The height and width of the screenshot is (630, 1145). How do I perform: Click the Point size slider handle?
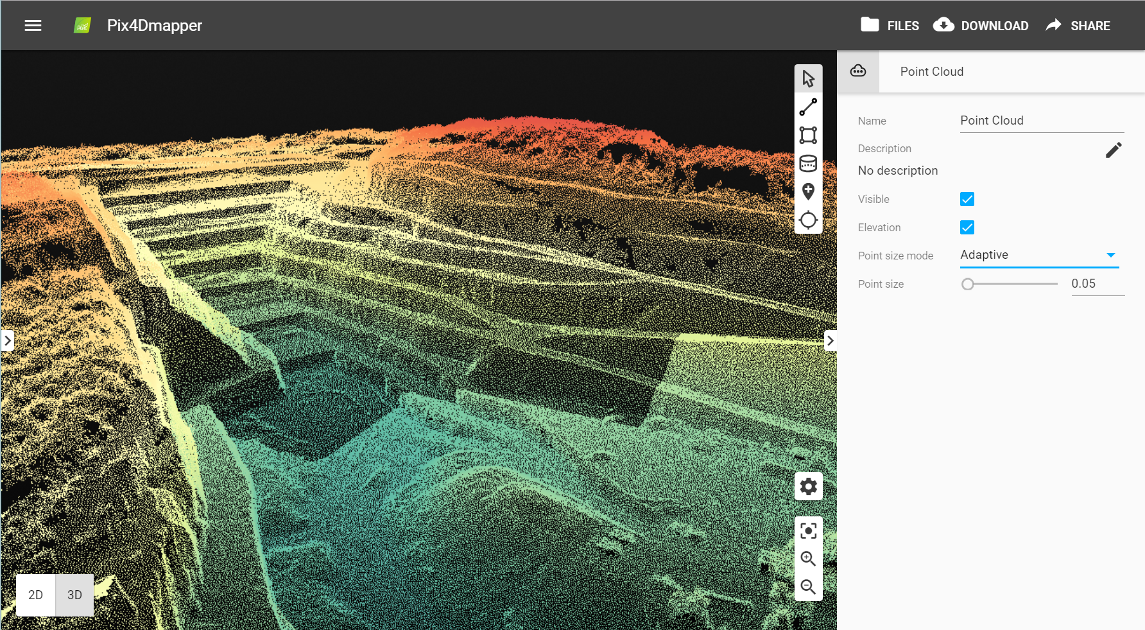coord(968,284)
